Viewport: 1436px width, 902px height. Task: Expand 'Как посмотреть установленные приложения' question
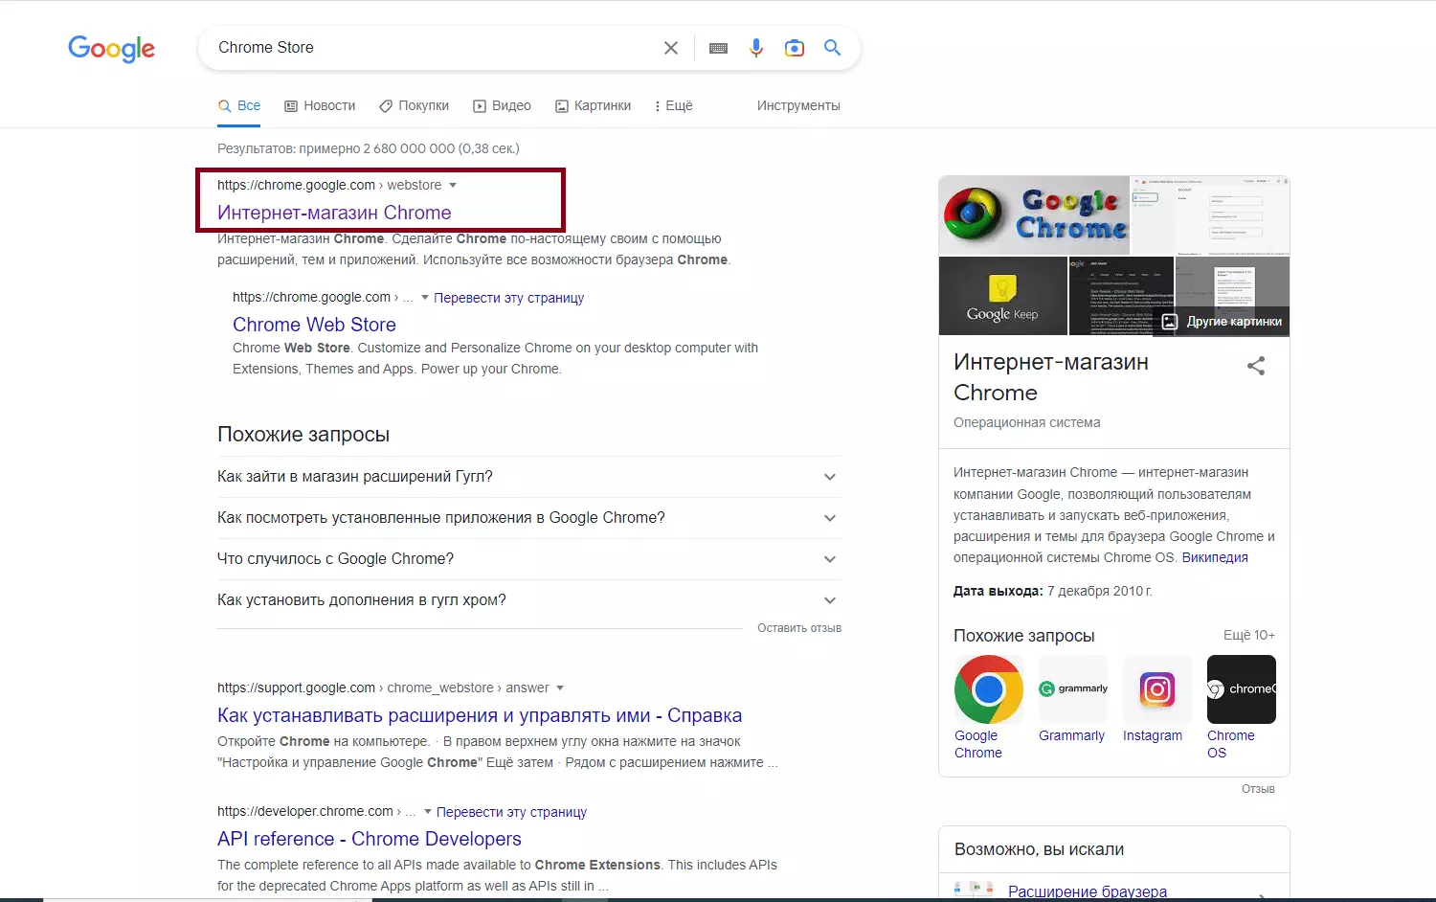[529, 518]
